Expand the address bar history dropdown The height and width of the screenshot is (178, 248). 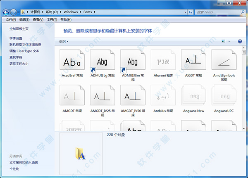185,12
